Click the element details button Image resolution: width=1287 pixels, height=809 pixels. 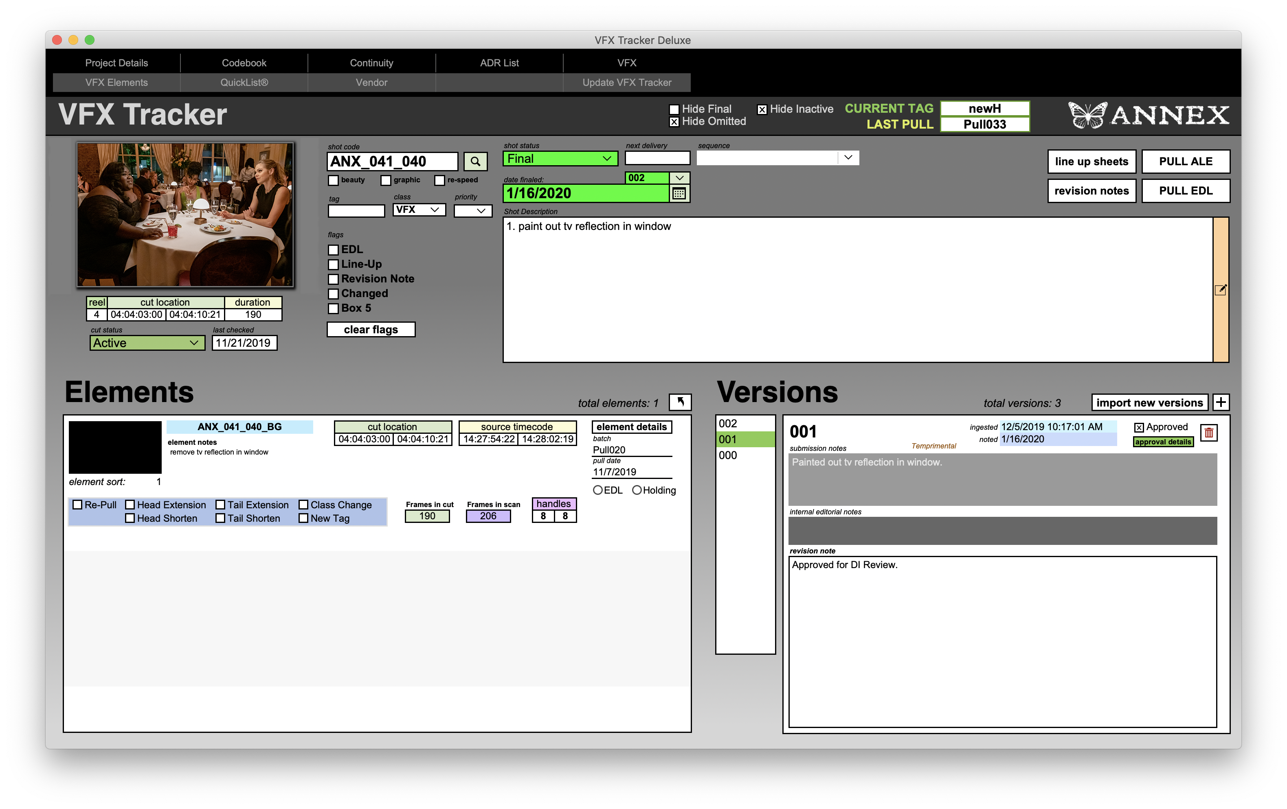coord(633,428)
